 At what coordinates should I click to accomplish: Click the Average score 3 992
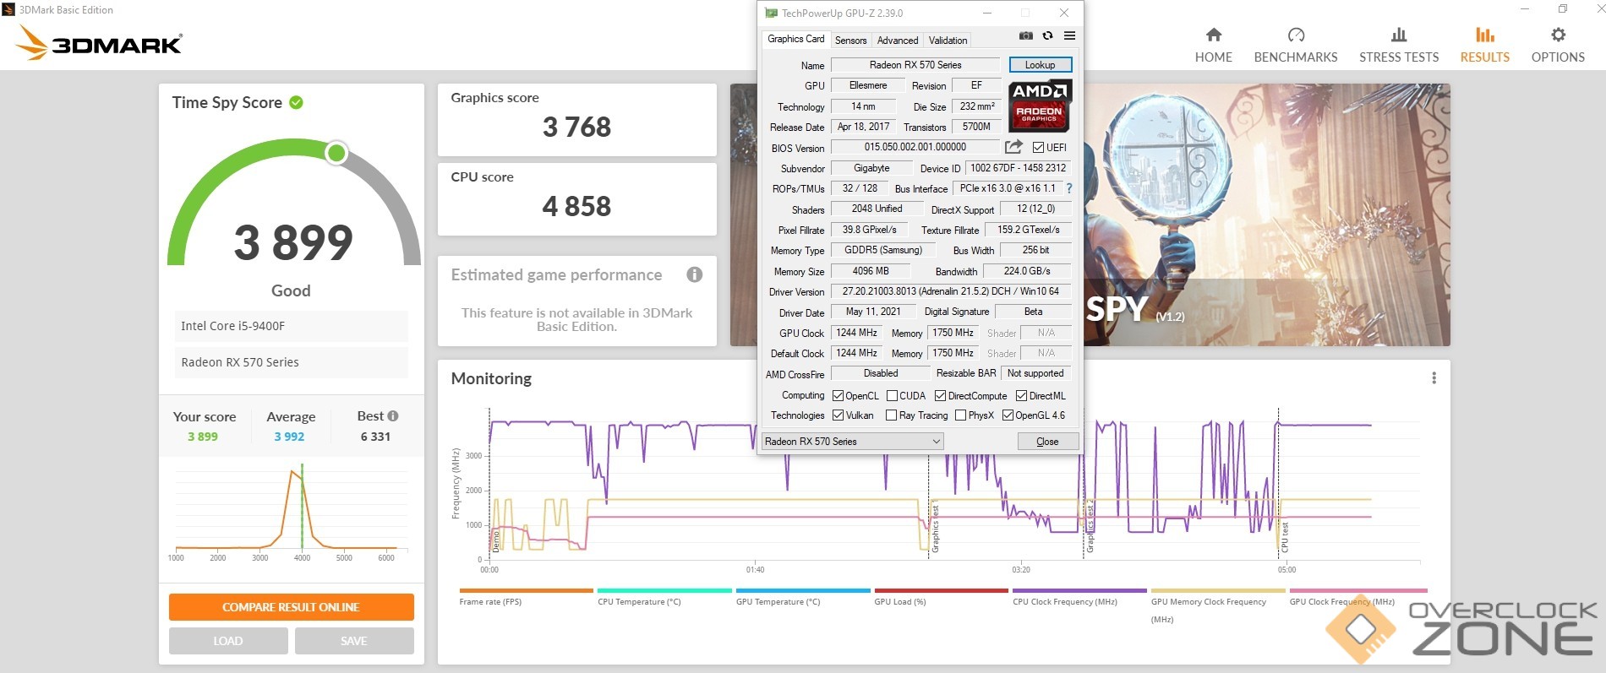coord(289,437)
